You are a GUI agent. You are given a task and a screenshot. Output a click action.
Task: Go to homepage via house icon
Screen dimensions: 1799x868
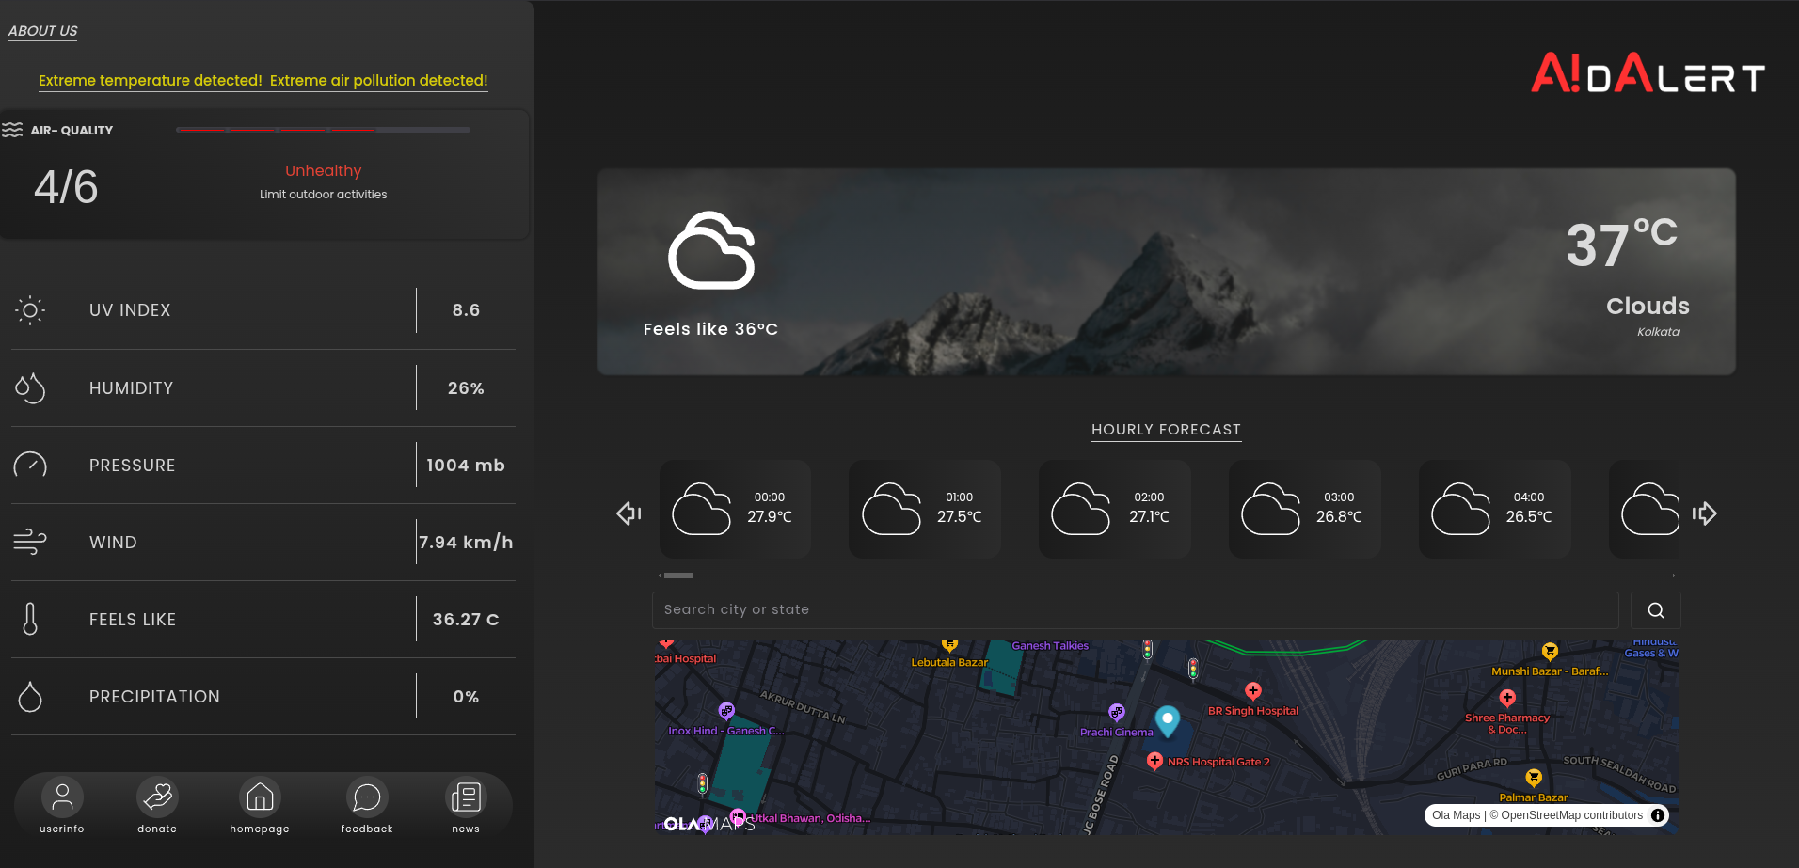coord(260,797)
